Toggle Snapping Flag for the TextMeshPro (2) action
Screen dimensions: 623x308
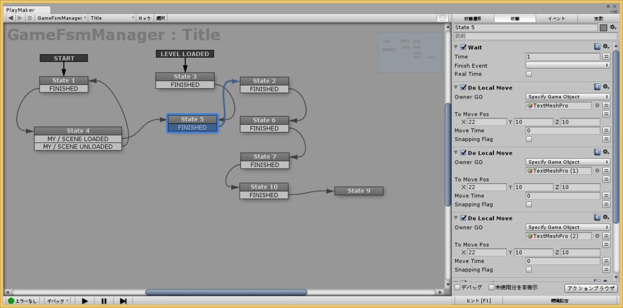pos(529,270)
